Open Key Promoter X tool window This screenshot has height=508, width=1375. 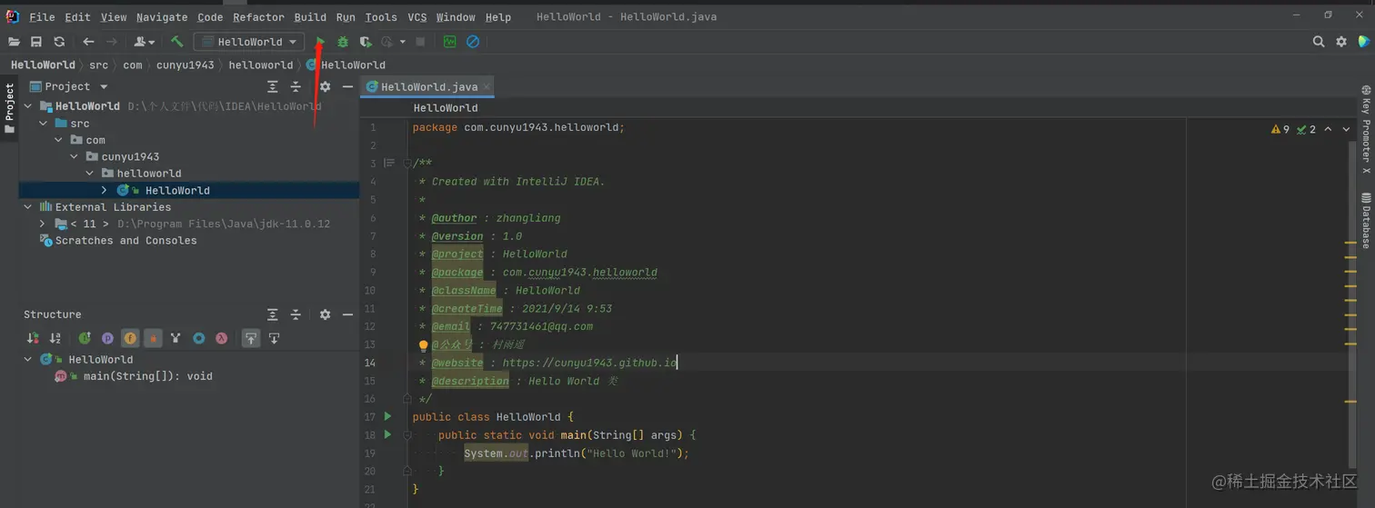[1366, 129]
